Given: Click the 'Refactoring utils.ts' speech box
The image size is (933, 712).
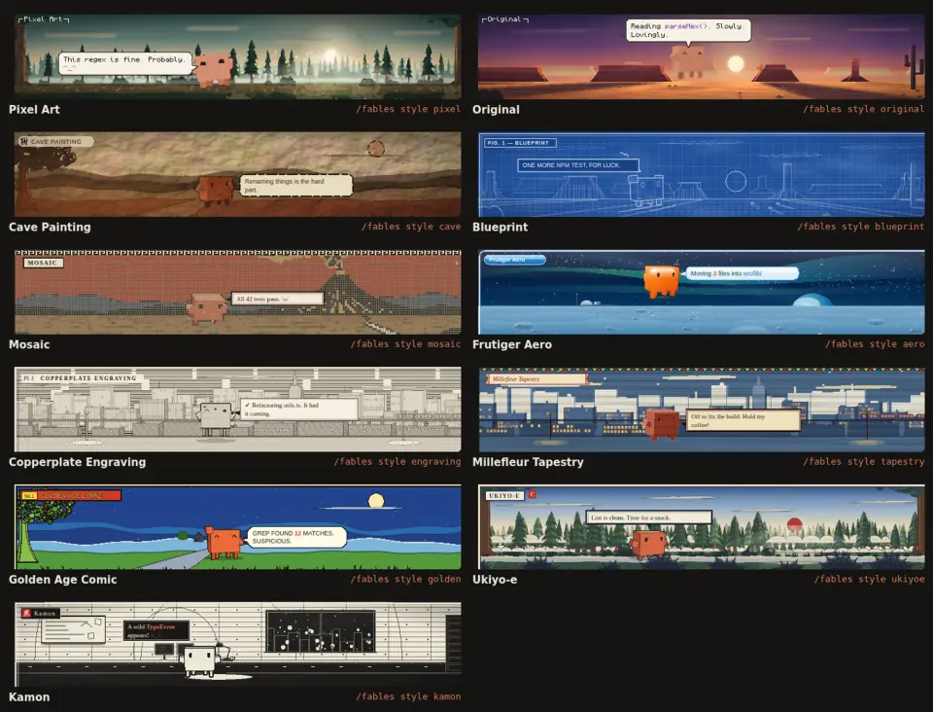Looking at the screenshot, I should coord(300,409).
